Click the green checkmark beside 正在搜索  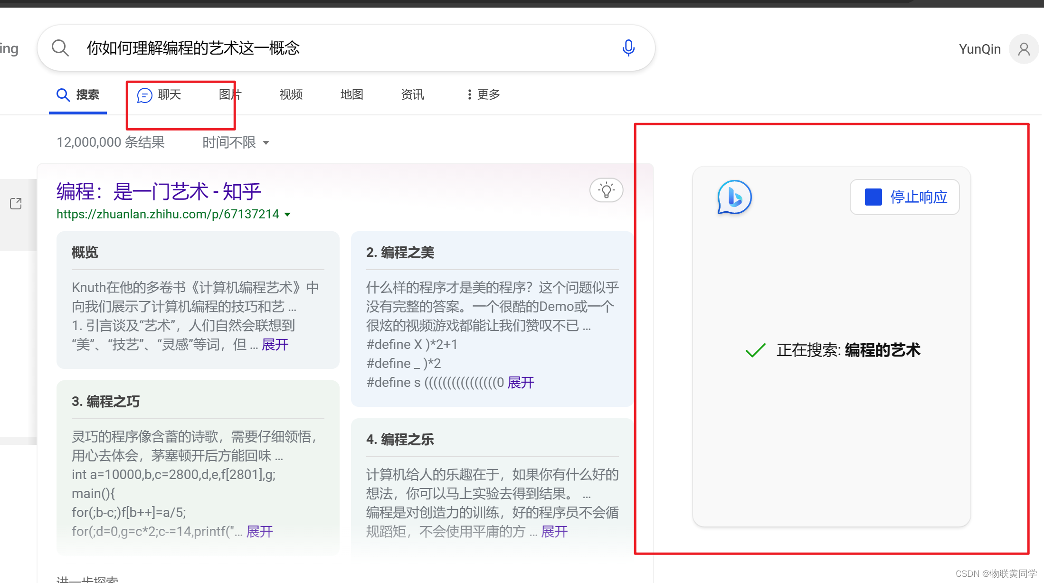tap(755, 350)
